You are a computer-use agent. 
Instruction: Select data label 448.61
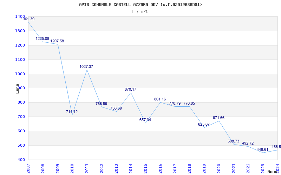262,150
